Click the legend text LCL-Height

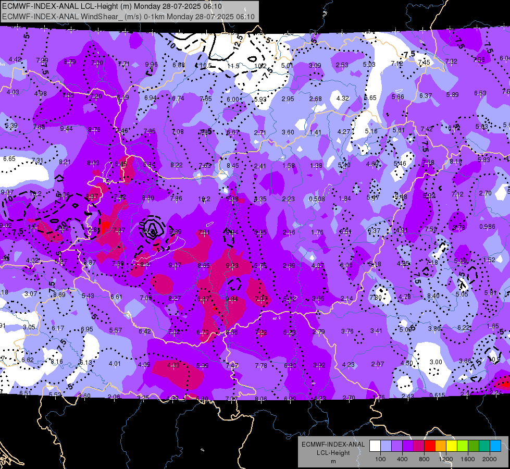(x=333, y=453)
